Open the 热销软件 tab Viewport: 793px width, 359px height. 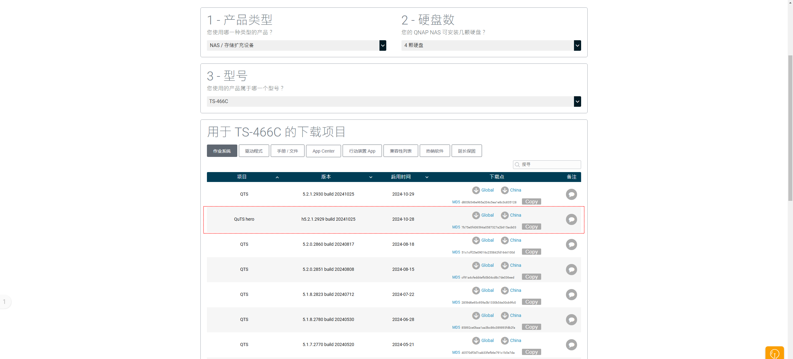tap(435, 151)
